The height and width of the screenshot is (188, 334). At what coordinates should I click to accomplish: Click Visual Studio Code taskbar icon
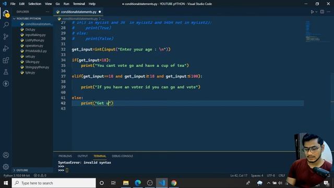click(x=162, y=183)
